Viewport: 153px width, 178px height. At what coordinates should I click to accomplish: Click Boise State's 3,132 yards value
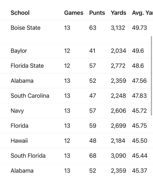[x=118, y=28]
